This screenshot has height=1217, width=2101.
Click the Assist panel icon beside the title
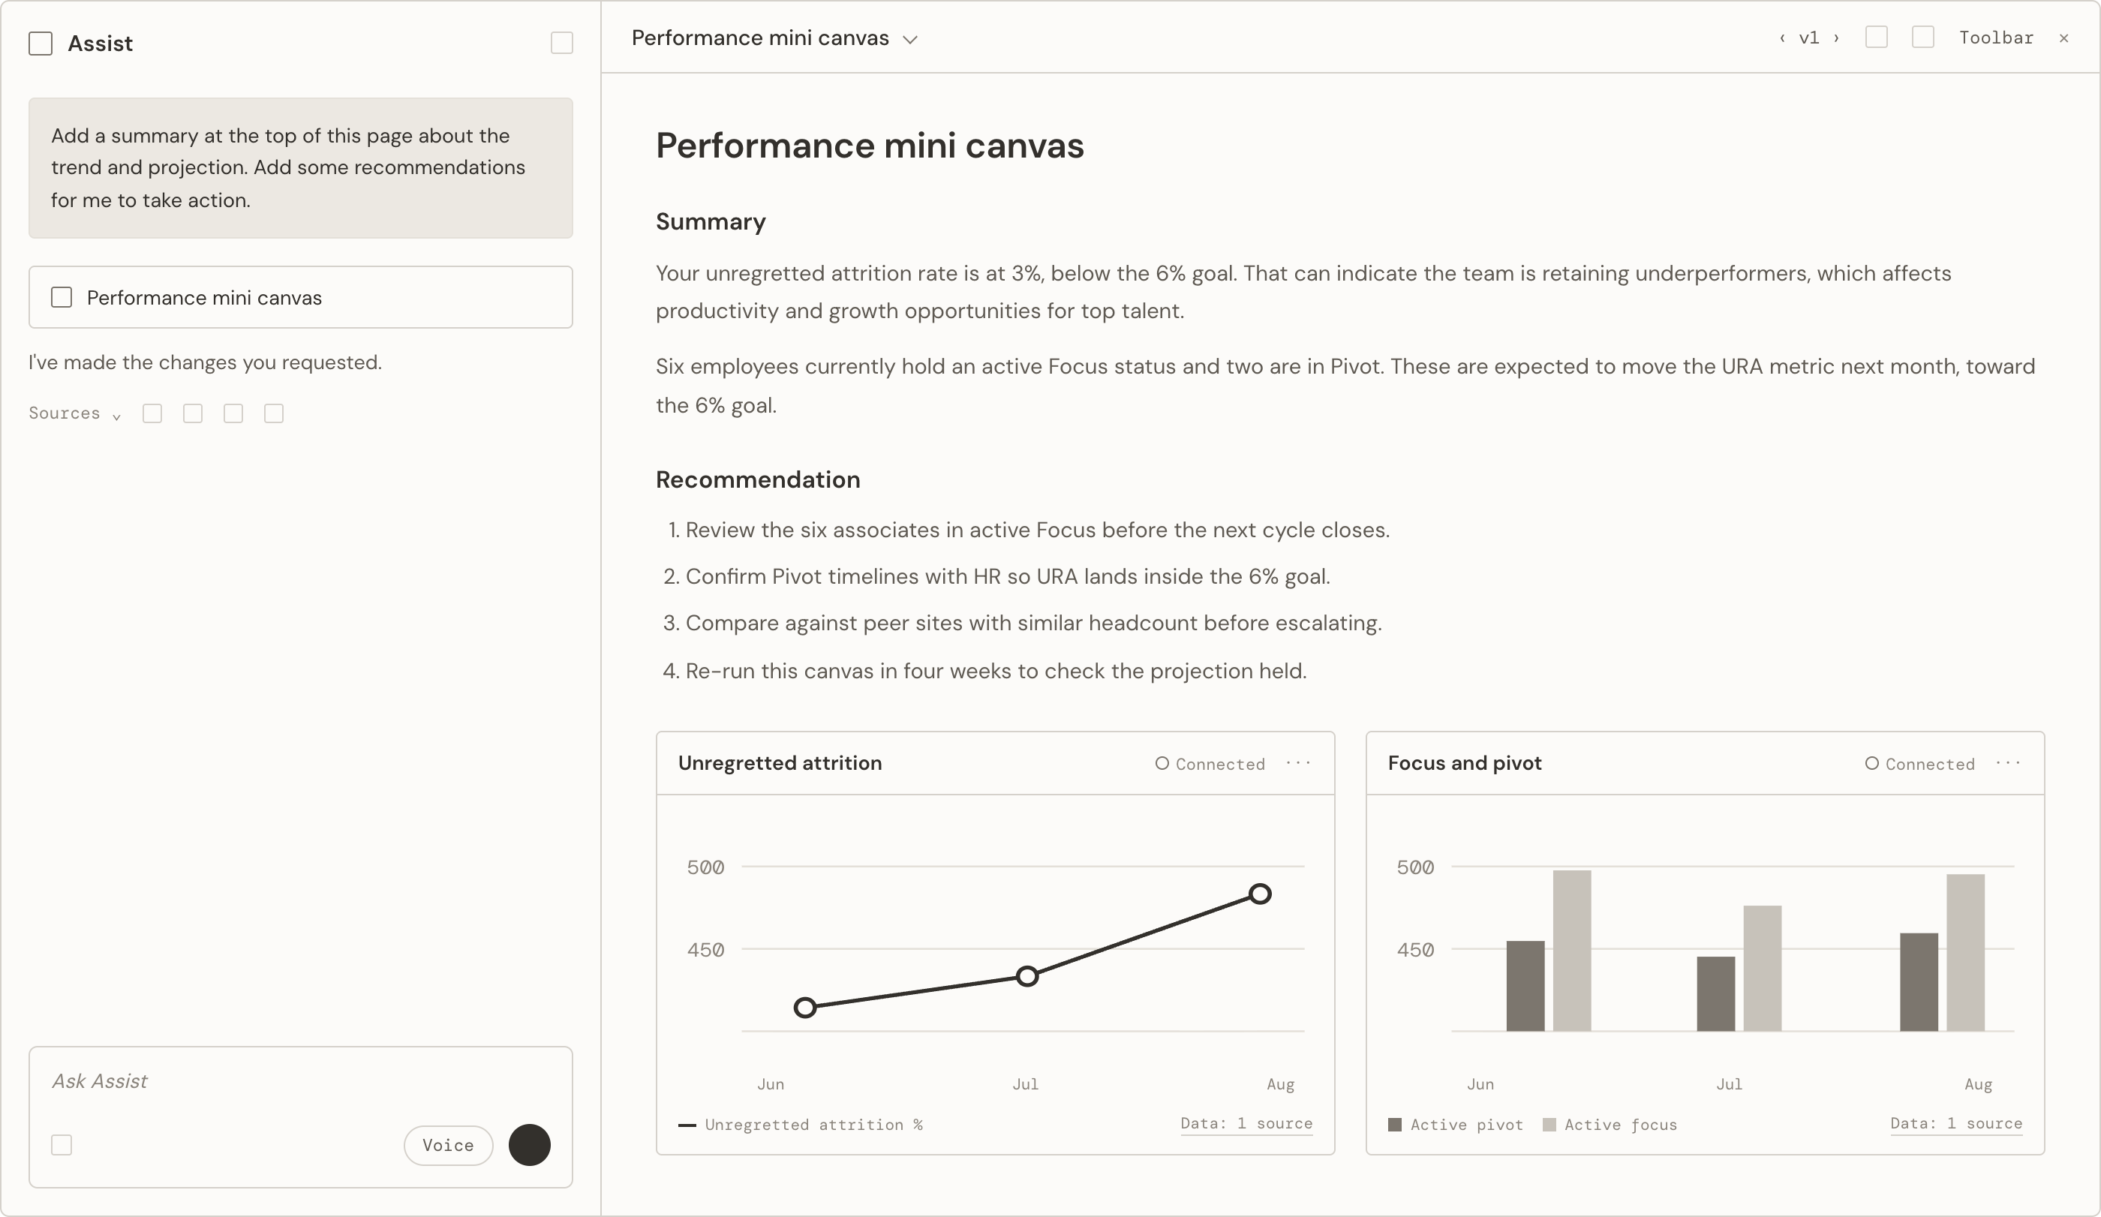[x=40, y=44]
